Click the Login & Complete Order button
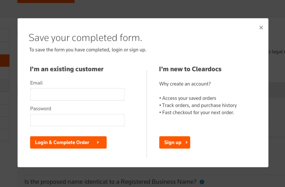This screenshot has height=187, width=285. click(68, 142)
